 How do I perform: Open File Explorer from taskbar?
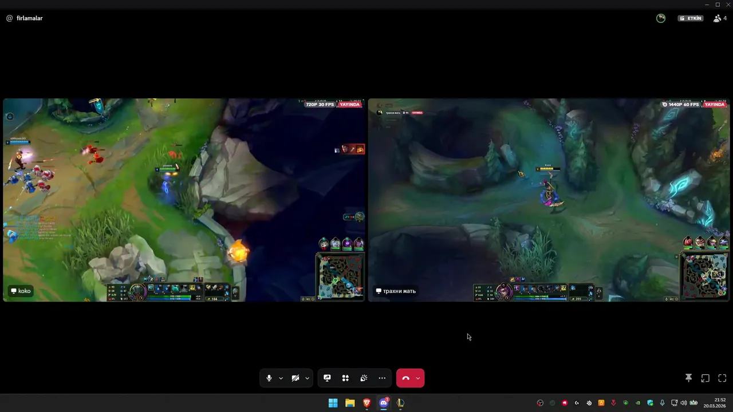click(x=350, y=403)
